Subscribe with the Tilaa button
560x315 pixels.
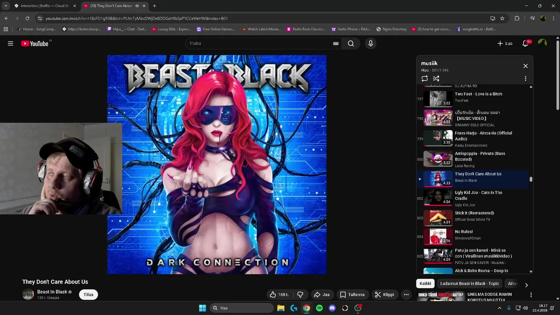click(x=88, y=294)
